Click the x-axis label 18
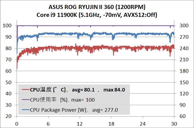 click(x=111, y=124)
